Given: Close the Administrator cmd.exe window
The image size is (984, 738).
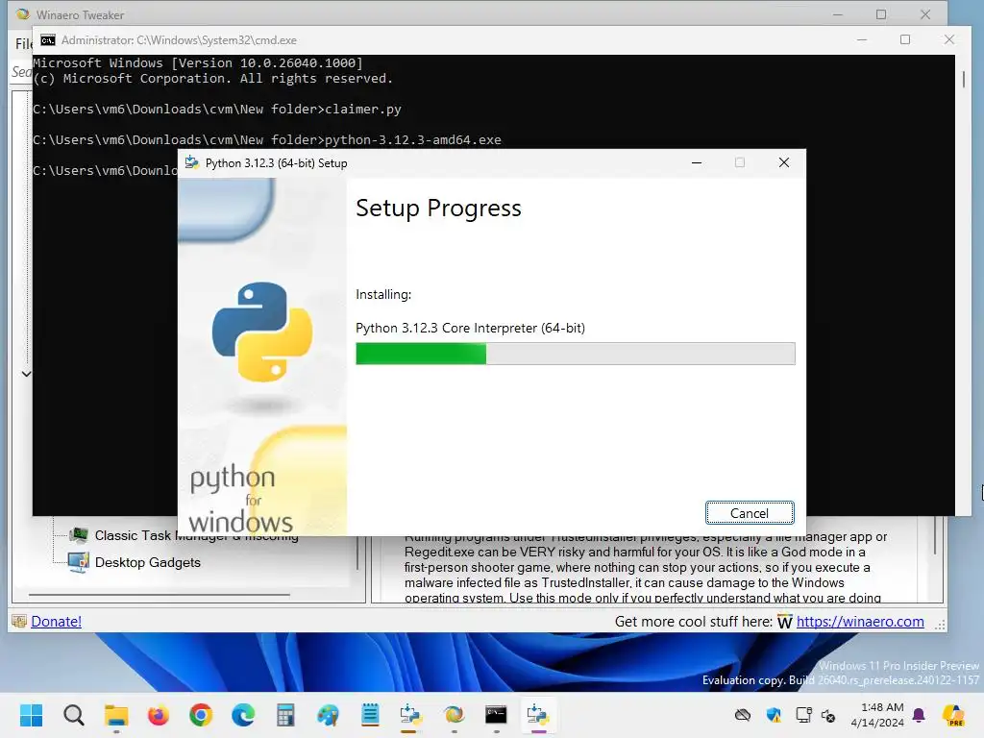Looking at the screenshot, I should point(948,39).
